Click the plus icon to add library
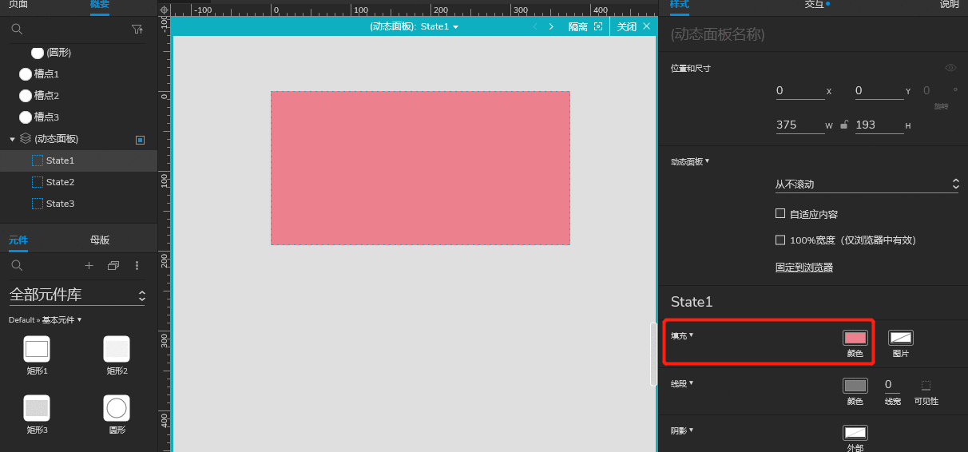 point(89,265)
